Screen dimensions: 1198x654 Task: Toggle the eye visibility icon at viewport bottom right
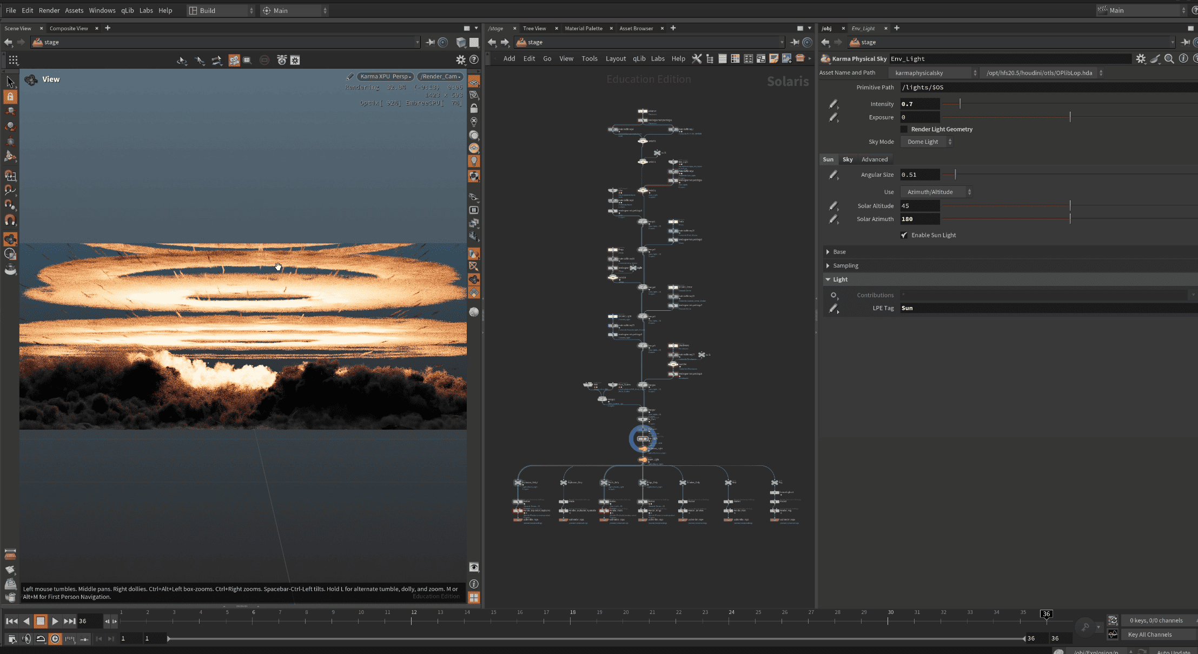tap(474, 567)
